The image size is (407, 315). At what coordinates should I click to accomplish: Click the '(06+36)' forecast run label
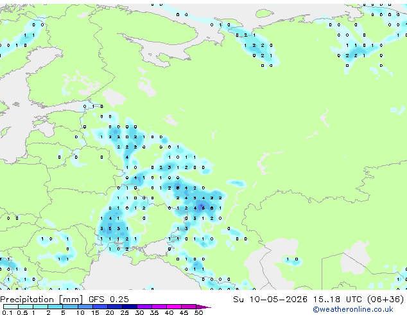tap(385, 300)
